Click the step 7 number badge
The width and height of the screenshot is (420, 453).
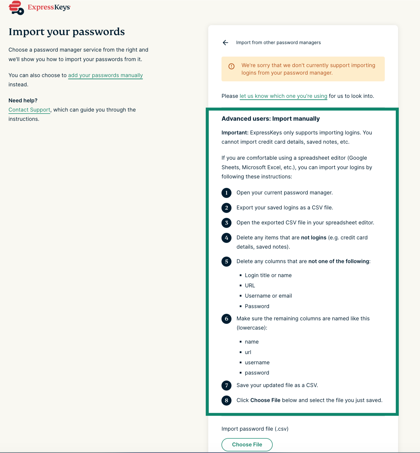pos(226,385)
